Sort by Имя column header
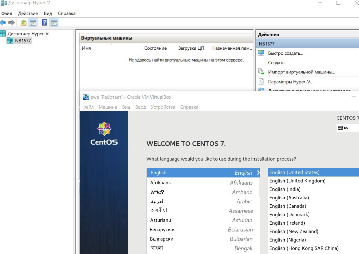The height and width of the screenshot is (254, 359). [111, 48]
